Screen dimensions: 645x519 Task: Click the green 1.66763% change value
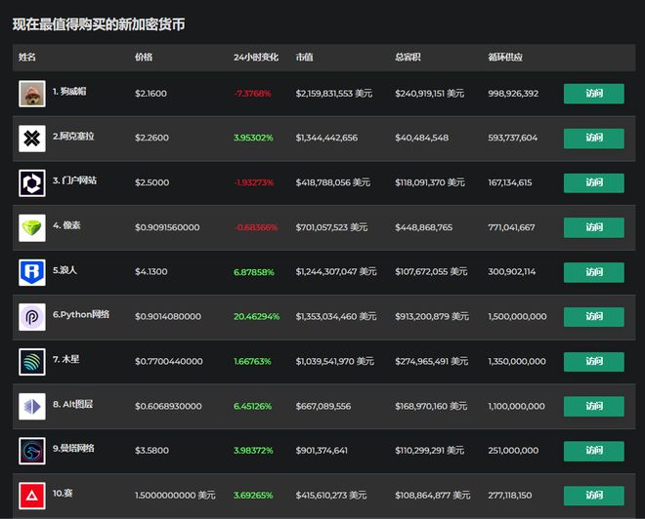pyautogui.click(x=252, y=361)
